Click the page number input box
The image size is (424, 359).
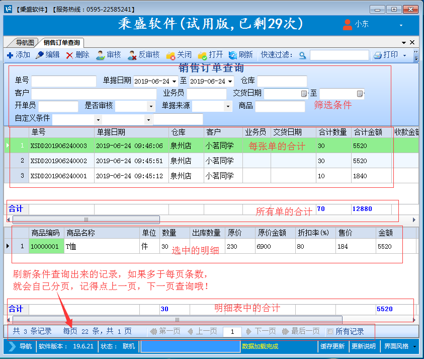(232, 332)
